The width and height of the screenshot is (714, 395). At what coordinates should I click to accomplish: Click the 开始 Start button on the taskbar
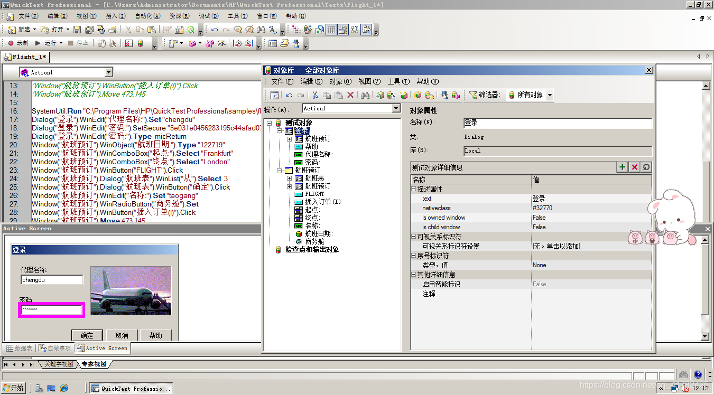[13, 388]
